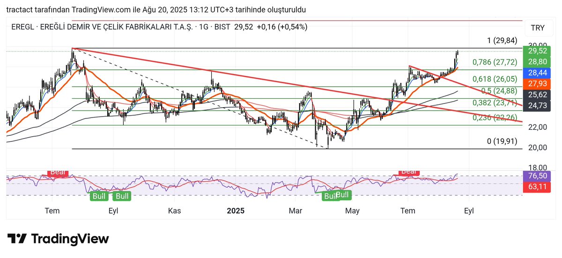562x258 pixels.
Task: Click the Mar month label on time axis
Action: [296, 211]
